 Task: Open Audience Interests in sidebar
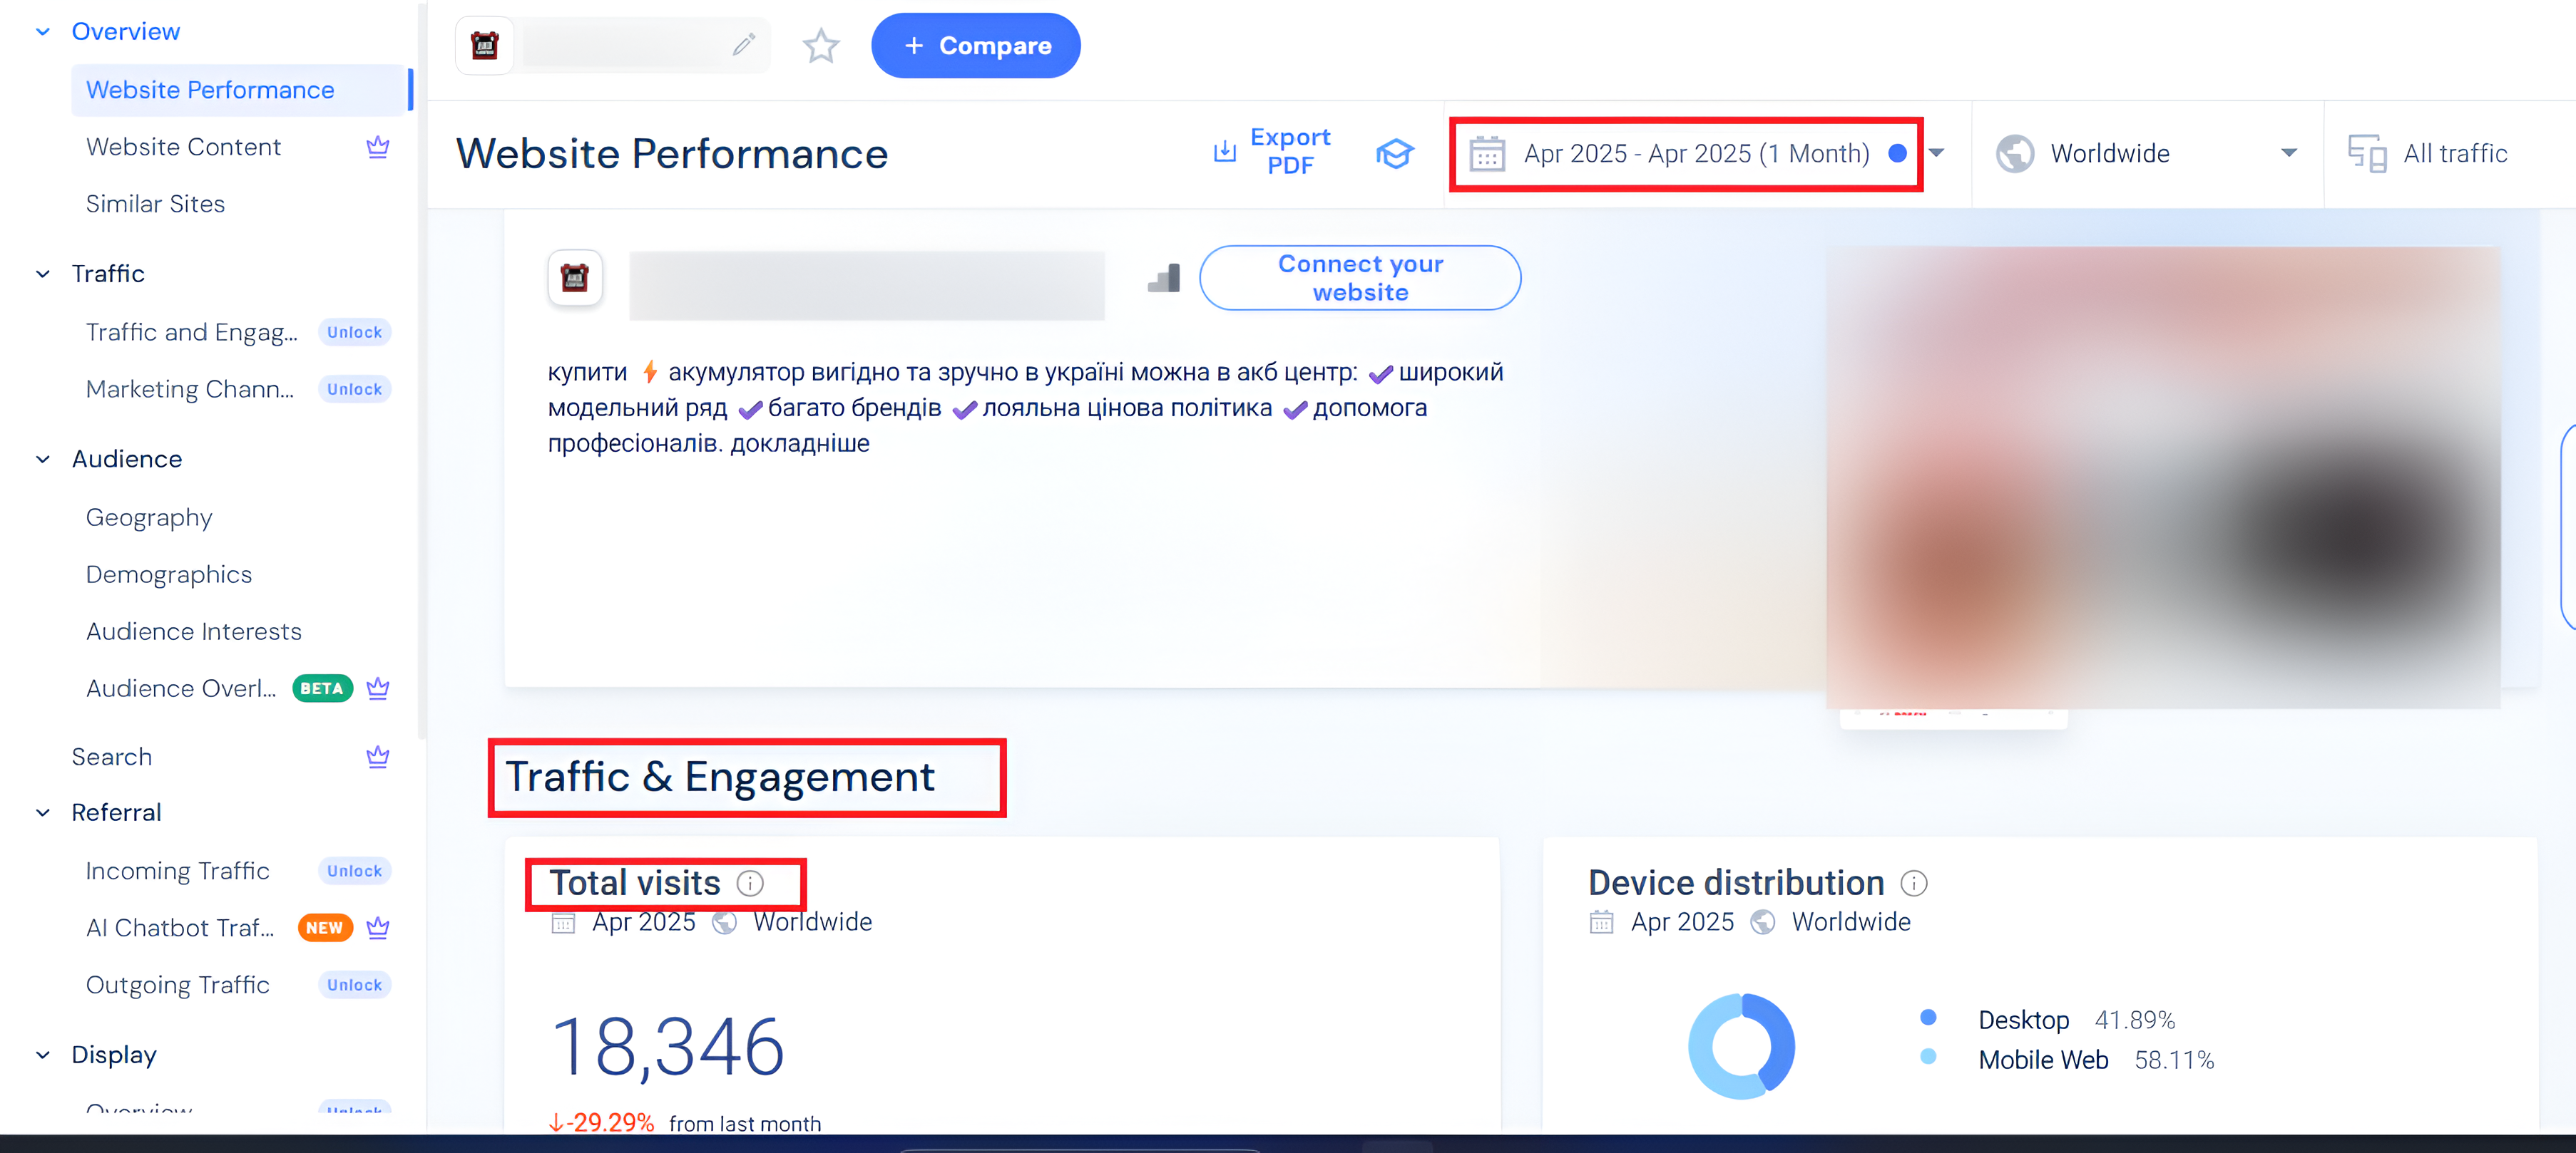(x=194, y=631)
